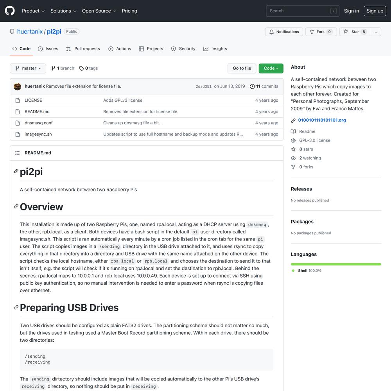Viewport: 391px width, 391px height.
Task: Expand the Solutions menu
Action: coord(63,11)
